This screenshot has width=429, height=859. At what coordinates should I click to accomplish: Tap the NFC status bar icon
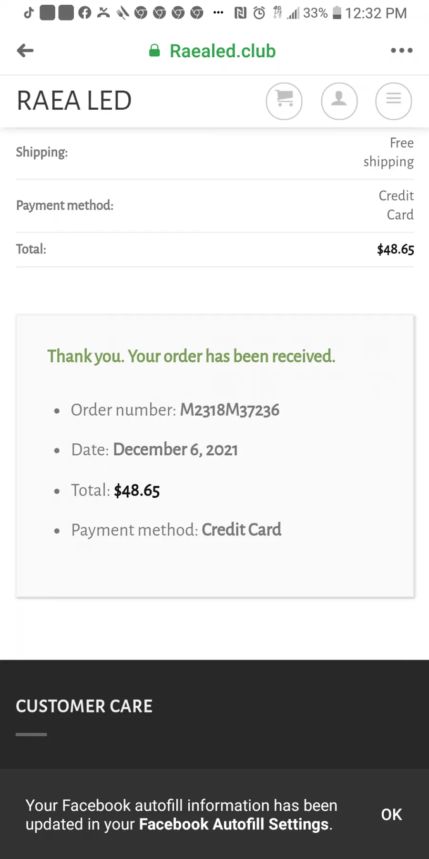[x=240, y=13]
